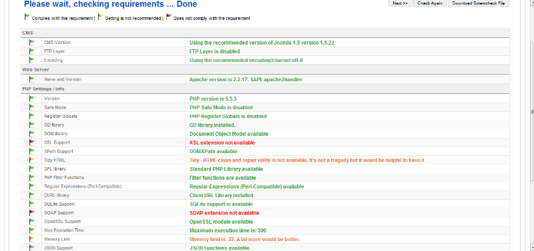Viewport: 534px width, 251px height.
Task: Click the 'Client URL Library installed' text
Action: click(x=222, y=195)
